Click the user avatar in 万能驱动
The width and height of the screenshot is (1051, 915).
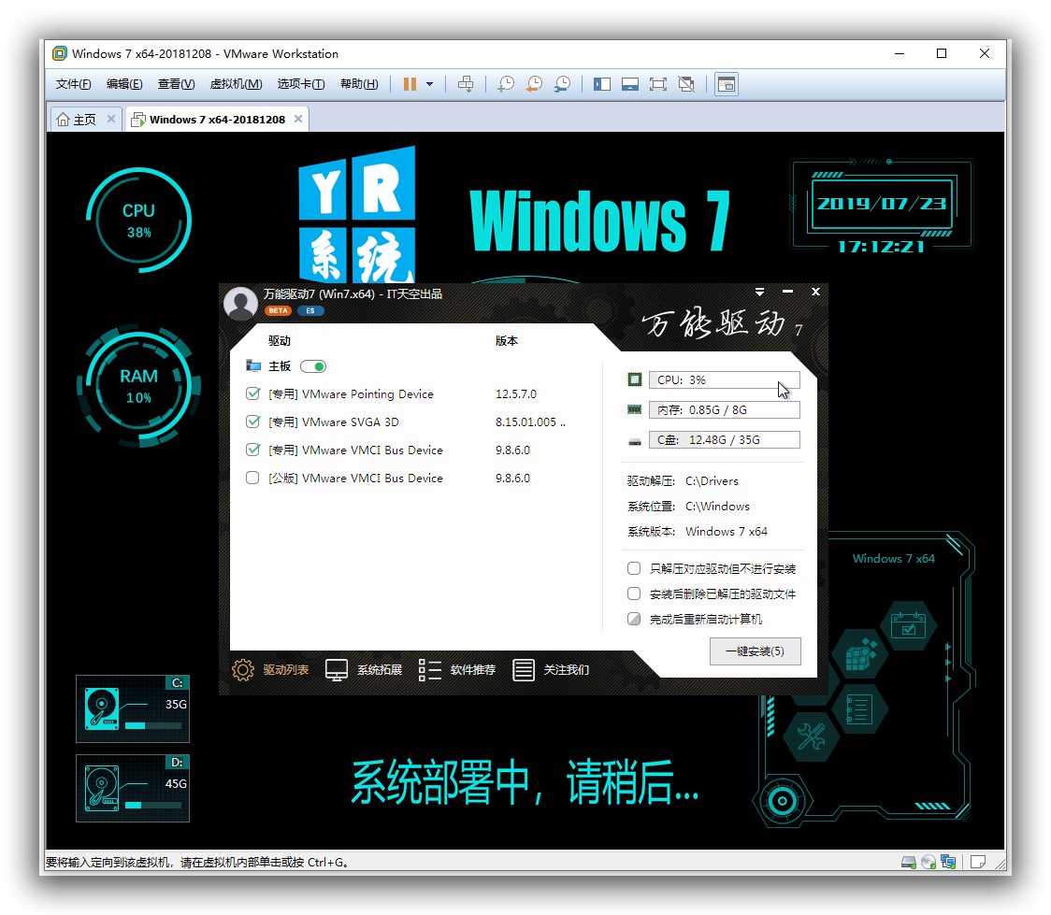pos(240,304)
